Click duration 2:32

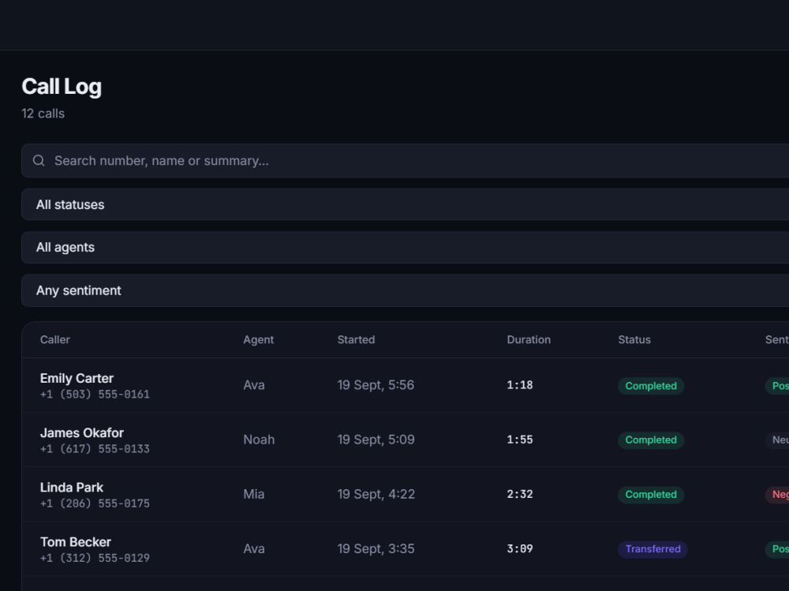pyautogui.click(x=520, y=495)
